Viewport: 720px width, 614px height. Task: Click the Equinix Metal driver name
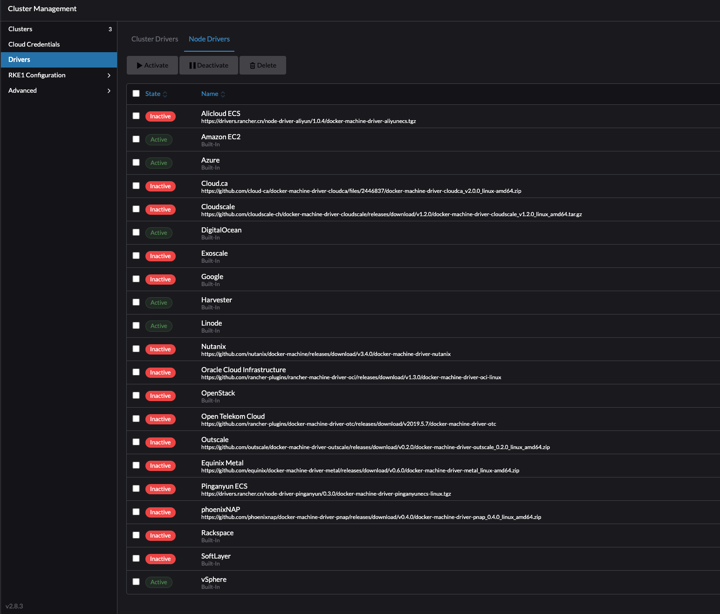tap(222, 463)
